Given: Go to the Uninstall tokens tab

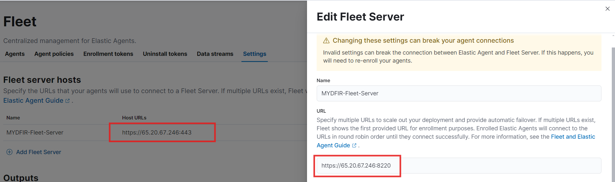Looking at the screenshot, I should pos(165,54).
